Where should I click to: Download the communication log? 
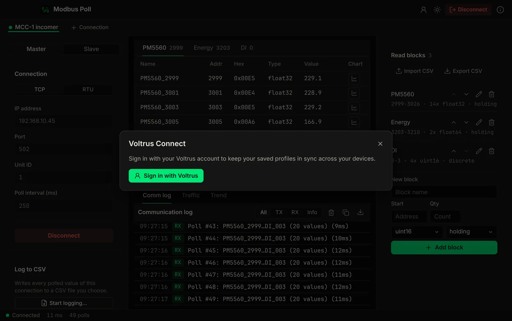(360, 213)
